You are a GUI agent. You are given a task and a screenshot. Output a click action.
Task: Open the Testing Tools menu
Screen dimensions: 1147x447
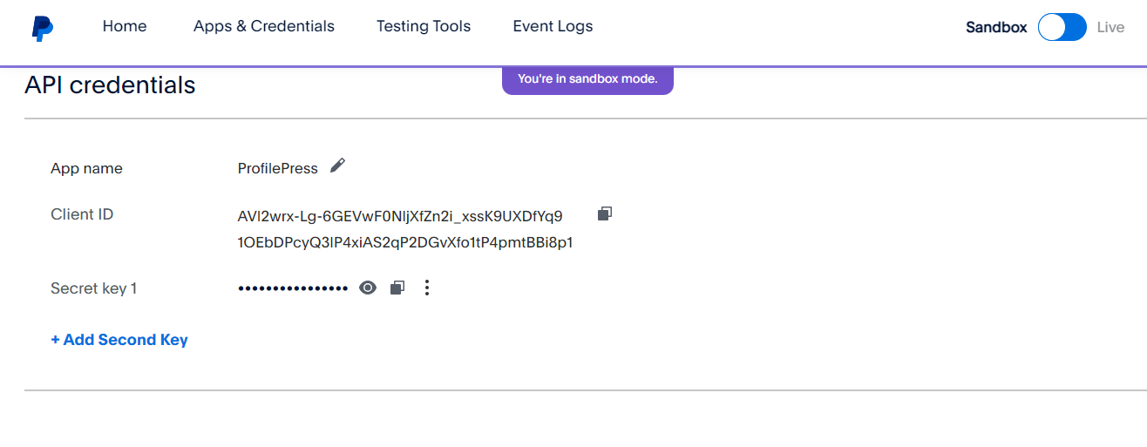(424, 26)
